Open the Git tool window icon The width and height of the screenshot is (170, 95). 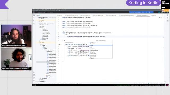[34, 80]
